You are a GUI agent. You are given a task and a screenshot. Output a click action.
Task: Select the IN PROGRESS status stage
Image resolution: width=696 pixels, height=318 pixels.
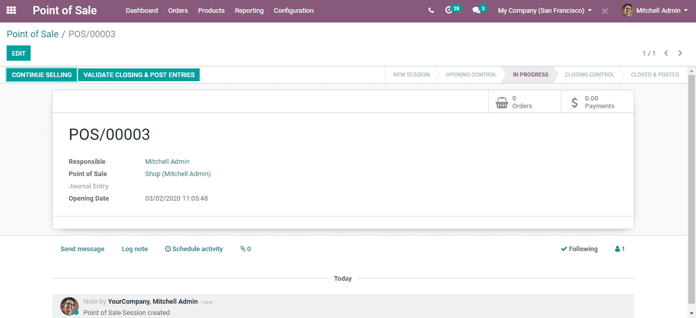tap(531, 75)
